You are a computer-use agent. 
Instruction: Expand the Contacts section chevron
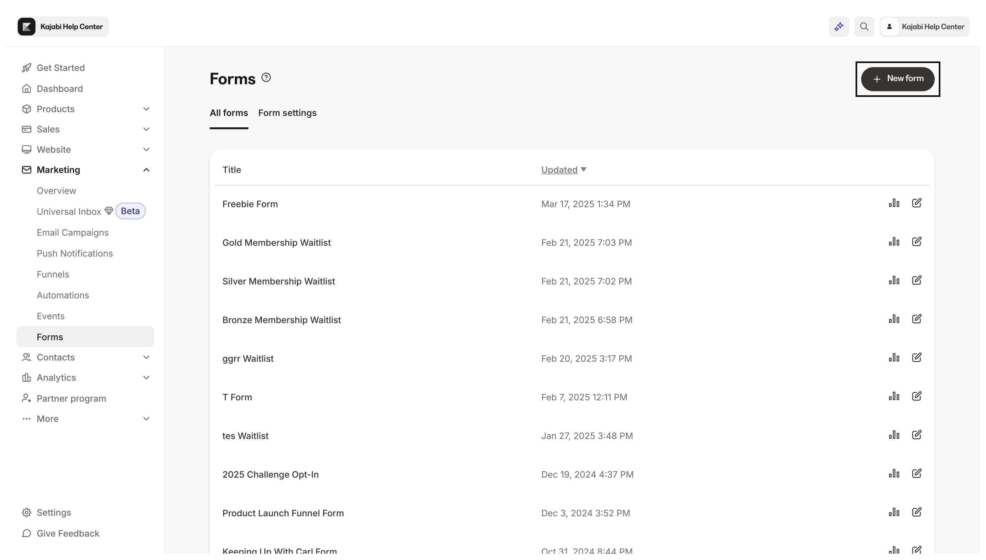tap(146, 357)
